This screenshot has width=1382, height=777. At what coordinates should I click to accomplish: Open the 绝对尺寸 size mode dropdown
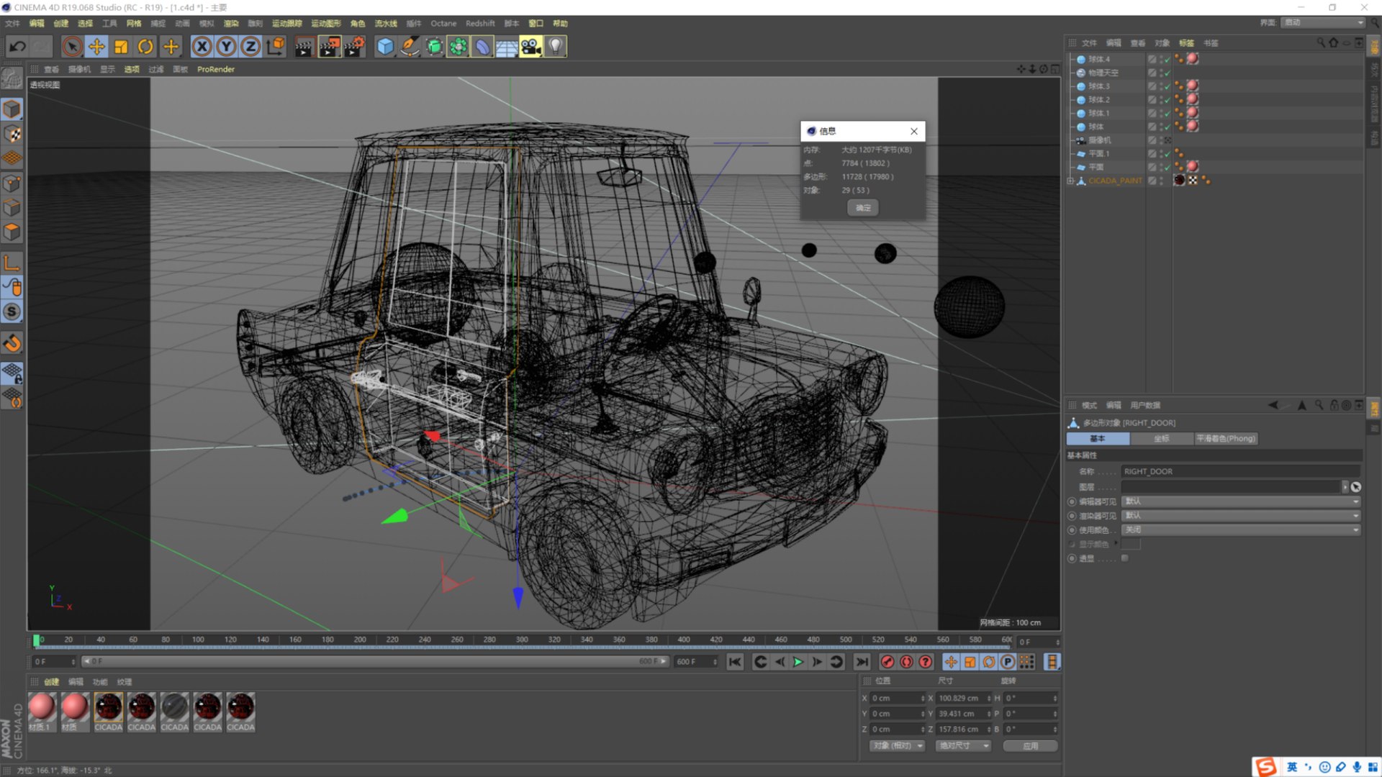(x=963, y=746)
